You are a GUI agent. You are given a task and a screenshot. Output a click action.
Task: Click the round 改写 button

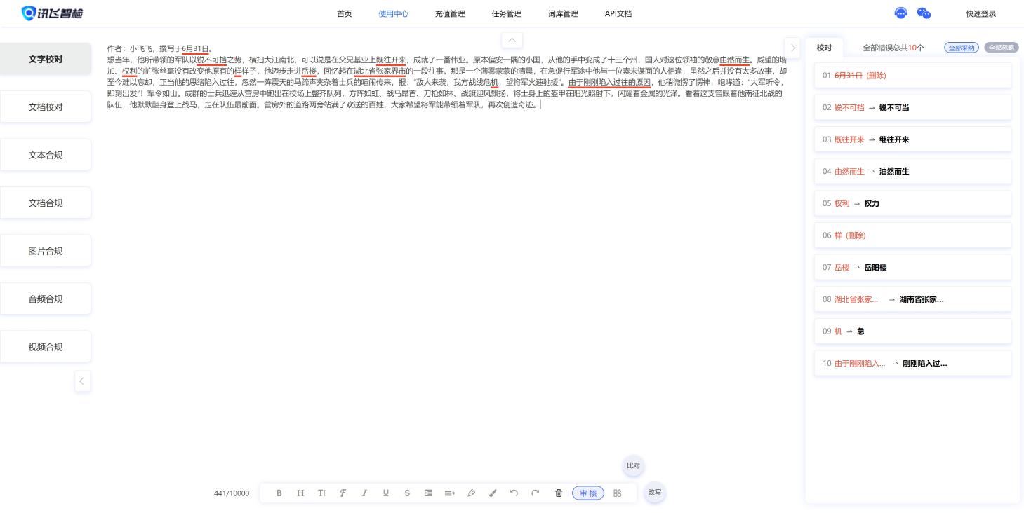pyautogui.click(x=655, y=492)
